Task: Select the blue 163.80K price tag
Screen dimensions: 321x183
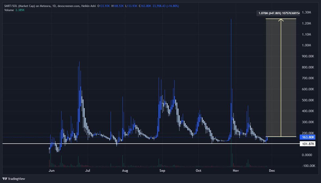Action: pyautogui.click(x=307, y=137)
